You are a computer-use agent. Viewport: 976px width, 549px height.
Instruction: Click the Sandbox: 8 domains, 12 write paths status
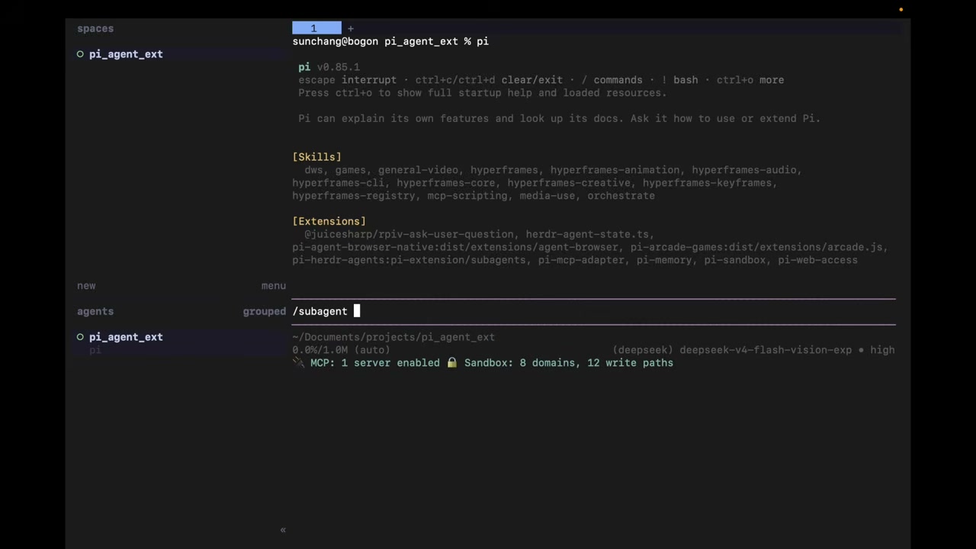[569, 363]
